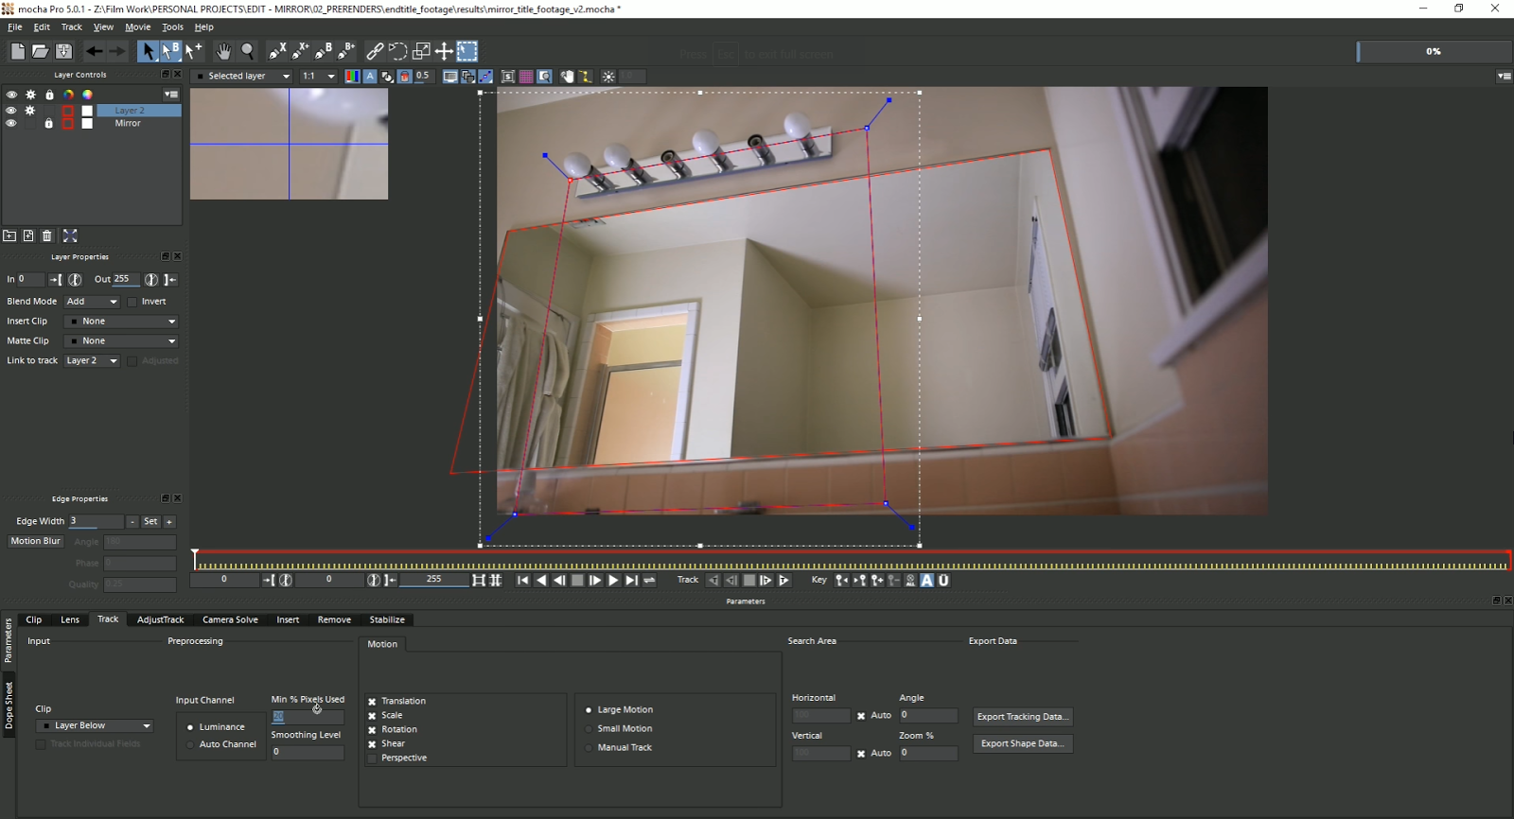Select the Small Motion radio button

[589, 729]
